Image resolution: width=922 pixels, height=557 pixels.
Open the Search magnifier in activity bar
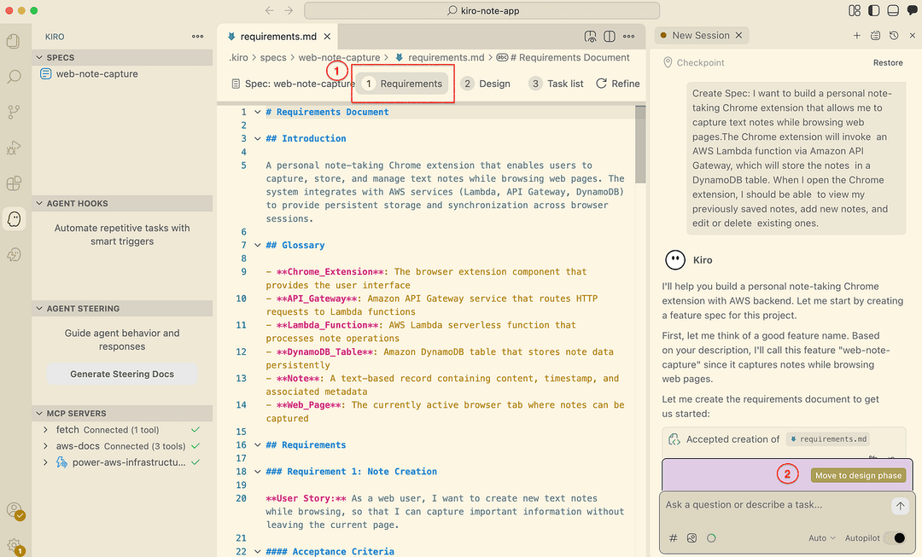(14, 77)
